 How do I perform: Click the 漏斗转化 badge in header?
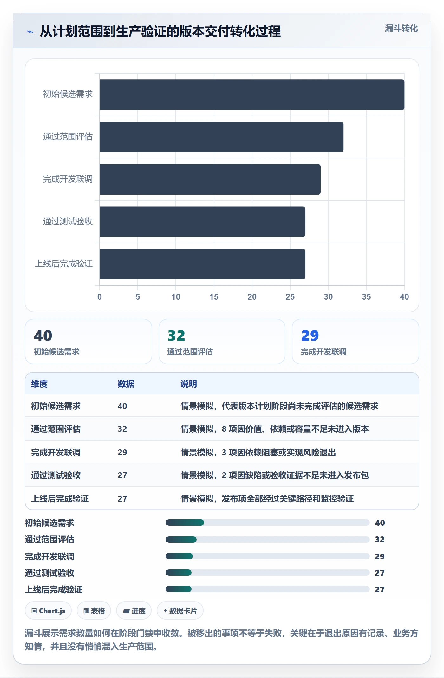click(401, 29)
